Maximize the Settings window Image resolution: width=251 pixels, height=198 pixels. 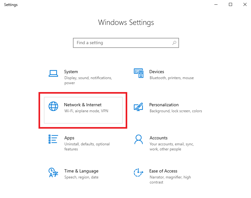[230, 4]
